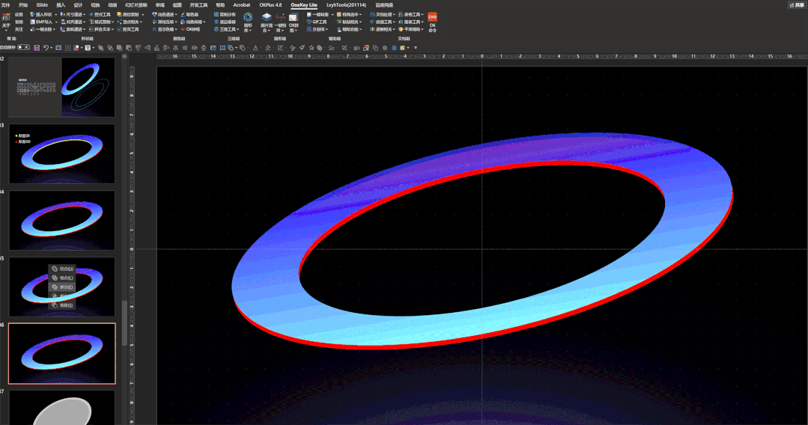Click the crop icon in quick toolbar
Image resolution: width=808 pixels, height=425 pixels.
[x=344, y=47]
